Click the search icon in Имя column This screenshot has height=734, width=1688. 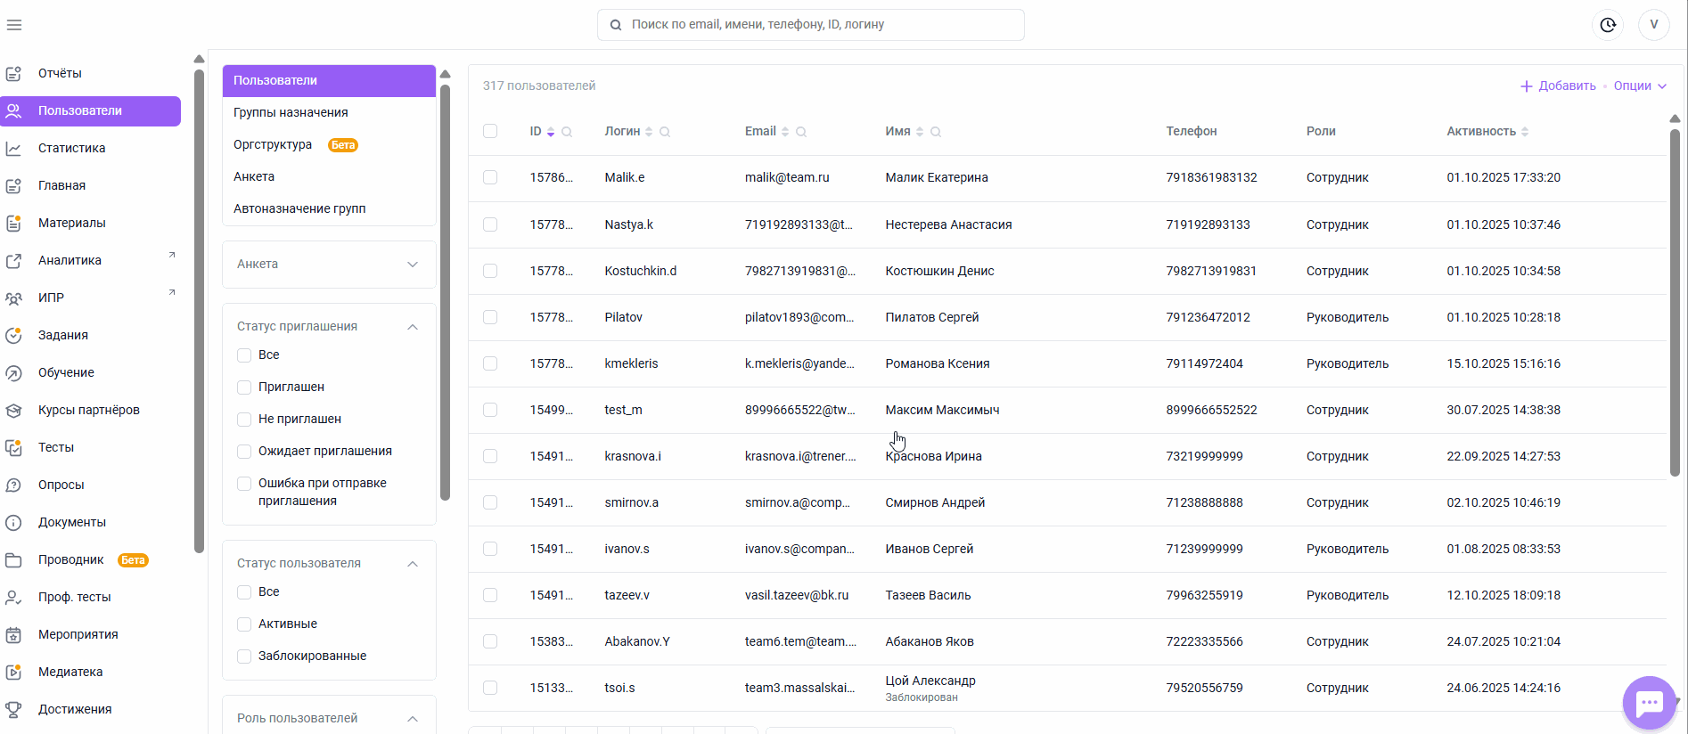pos(936,132)
